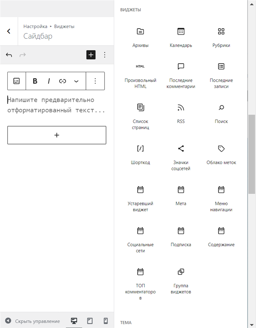Click the Сайдбар panel title

[38, 36]
